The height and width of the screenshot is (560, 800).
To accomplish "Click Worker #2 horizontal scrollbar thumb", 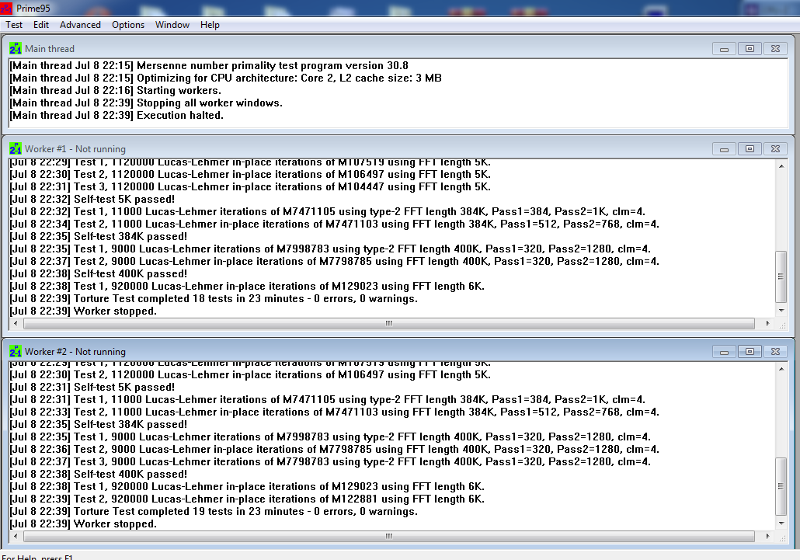I will point(389,537).
